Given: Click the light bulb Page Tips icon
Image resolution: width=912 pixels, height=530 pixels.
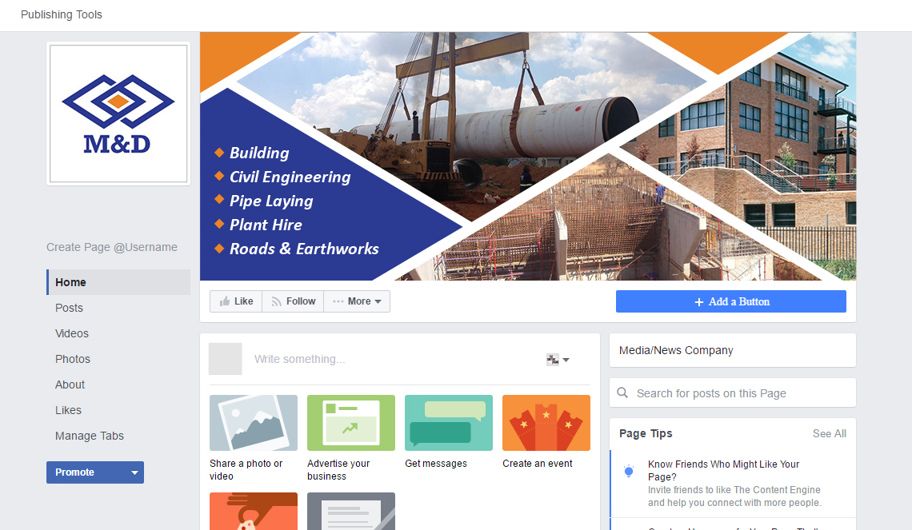Looking at the screenshot, I should click(x=629, y=471).
